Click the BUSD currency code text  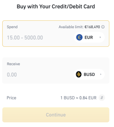click(89, 74)
